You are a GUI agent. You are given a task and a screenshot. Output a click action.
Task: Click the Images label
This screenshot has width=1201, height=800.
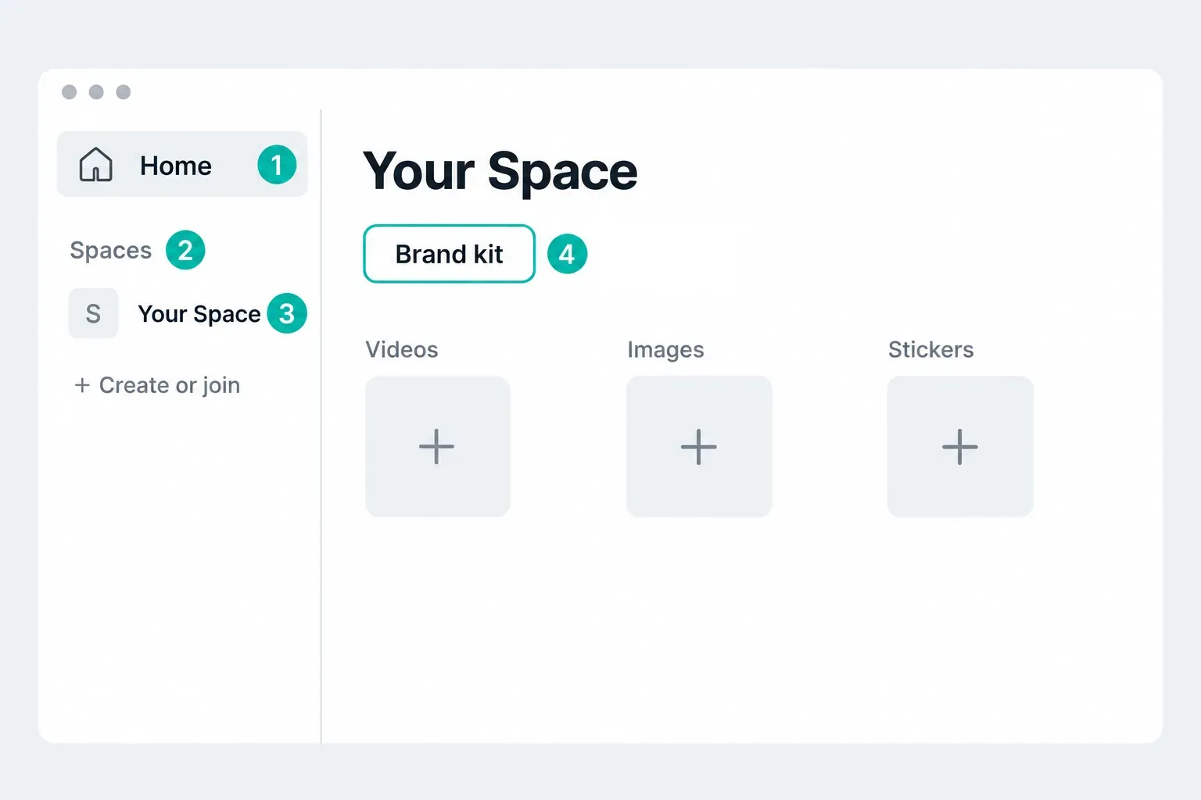[x=665, y=350]
